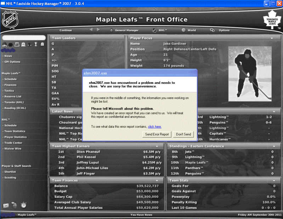283x219 pixels.
Task: Click the NHL shield logo top left
Action: click(x=10, y=19)
